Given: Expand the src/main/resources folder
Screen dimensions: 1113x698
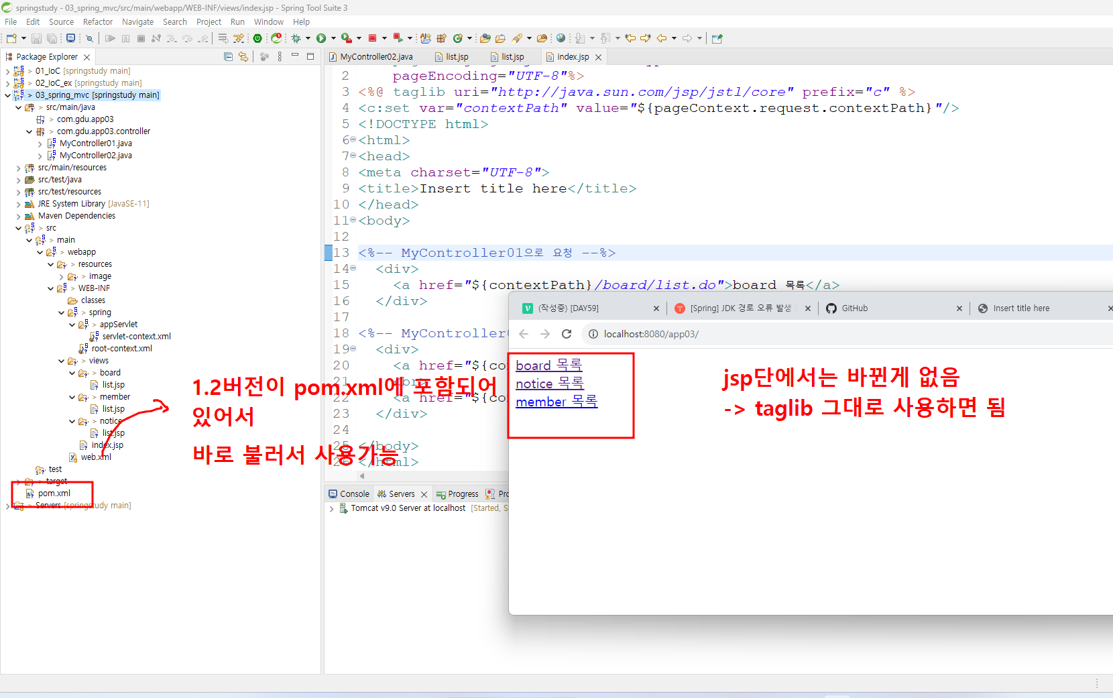Looking at the screenshot, I should (18, 168).
